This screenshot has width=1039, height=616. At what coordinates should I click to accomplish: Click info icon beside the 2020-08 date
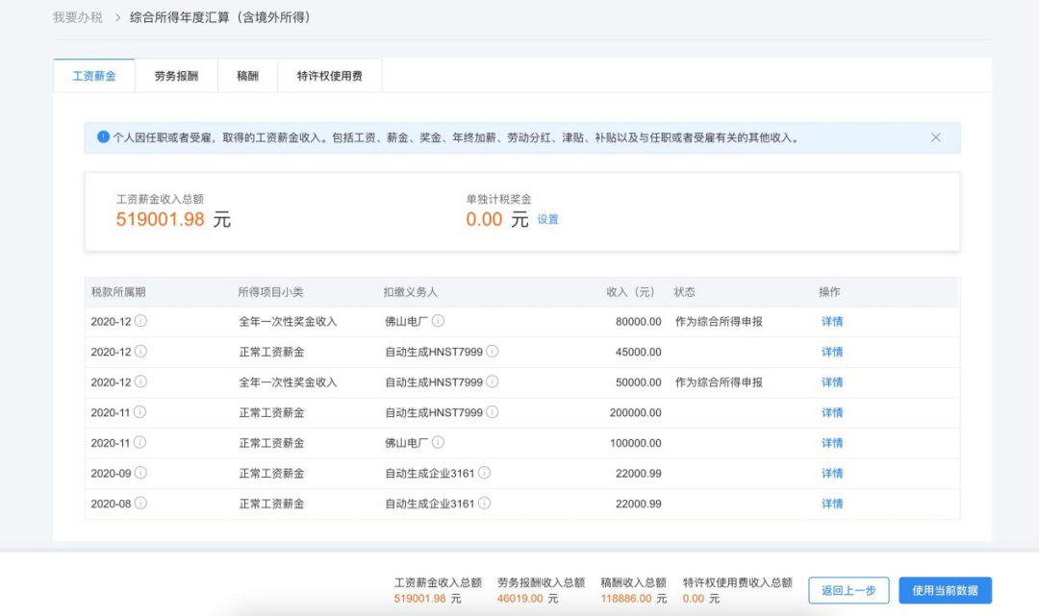tap(140, 504)
